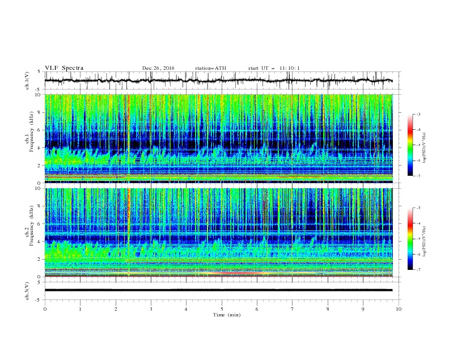Click the time axis tick label "5"

click(222, 309)
